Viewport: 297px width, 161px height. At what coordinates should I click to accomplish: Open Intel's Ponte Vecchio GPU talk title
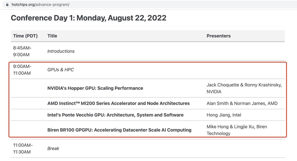pos(115,115)
